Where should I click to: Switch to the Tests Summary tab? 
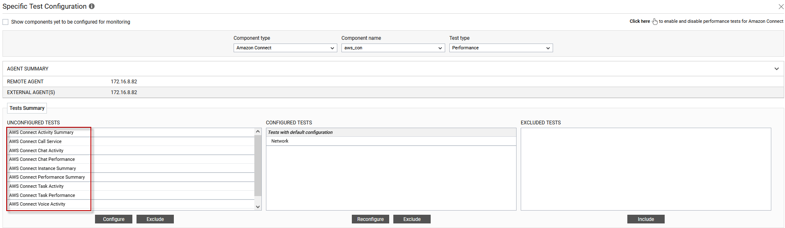27,108
